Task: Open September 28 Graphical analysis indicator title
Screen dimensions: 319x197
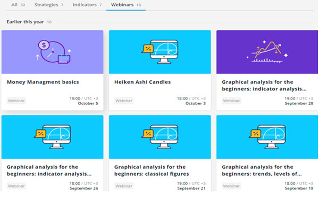Action: [264, 85]
